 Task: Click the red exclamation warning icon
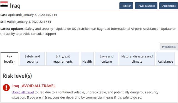6,88
